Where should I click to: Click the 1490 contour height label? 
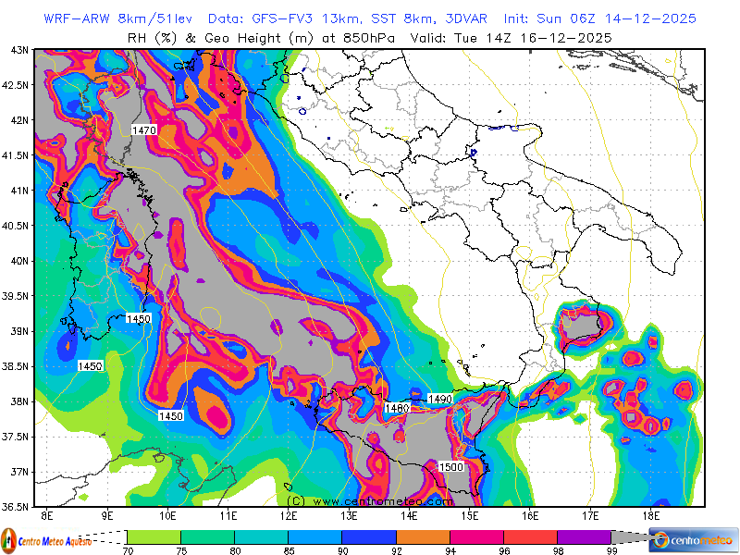click(x=440, y=399)
